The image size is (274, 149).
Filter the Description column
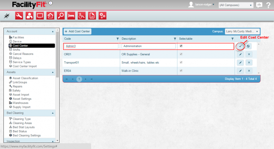pos(175,39)
